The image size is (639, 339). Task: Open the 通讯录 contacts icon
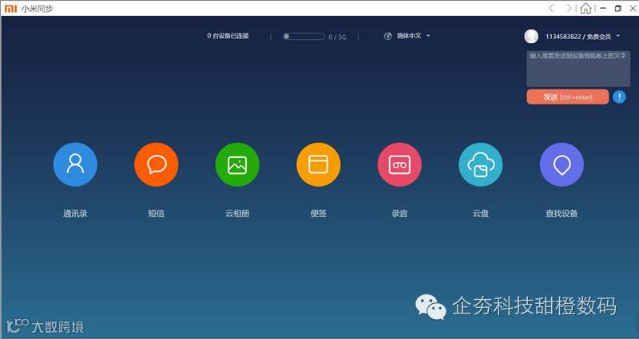(x=75, y=164)
